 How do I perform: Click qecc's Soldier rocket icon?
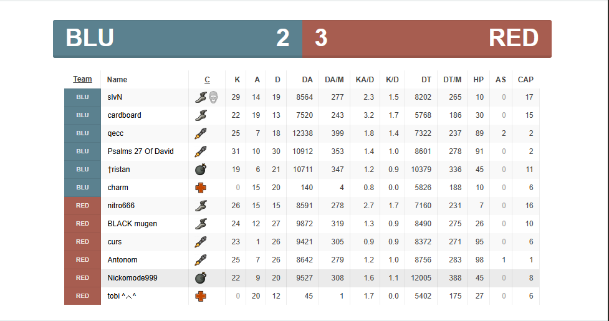click(200, 133)
